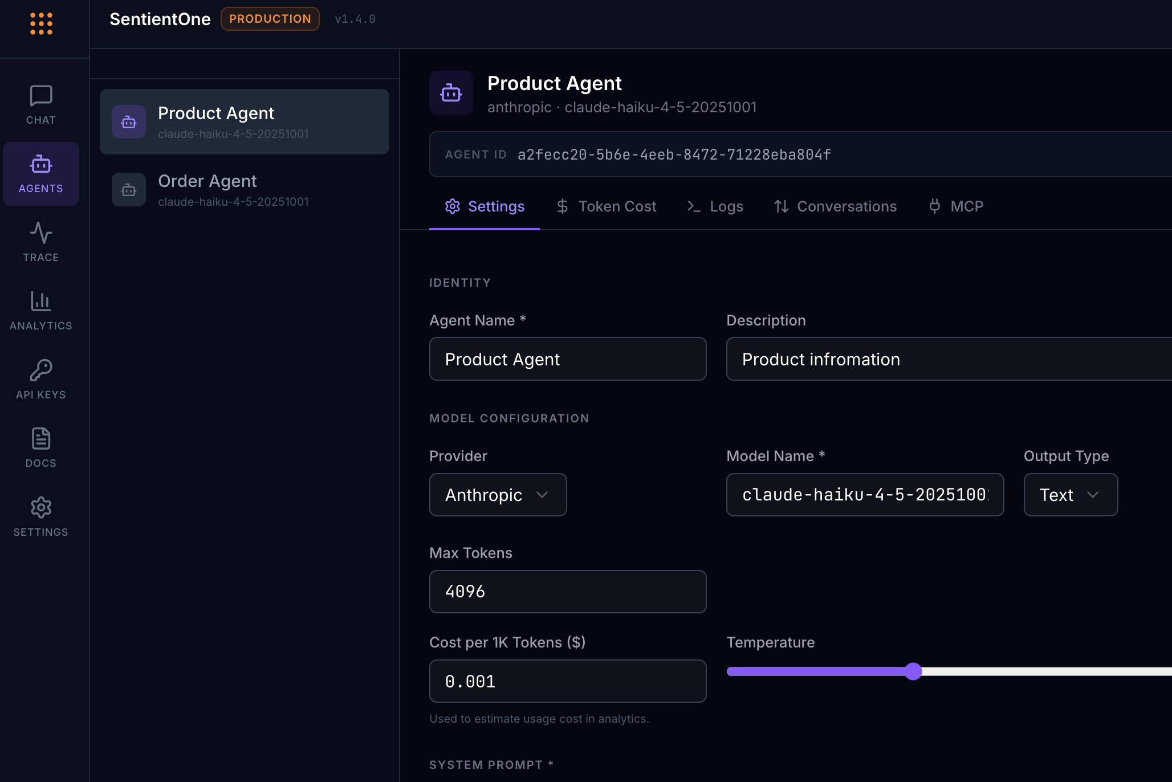Screen dimensions: 1172x782
Task: Click the app grid icon top left
Action: 40,23
